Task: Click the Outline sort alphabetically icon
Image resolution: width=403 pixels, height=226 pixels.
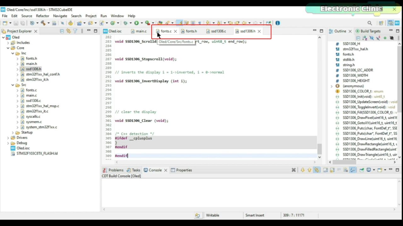Action: tap(365, 38)
